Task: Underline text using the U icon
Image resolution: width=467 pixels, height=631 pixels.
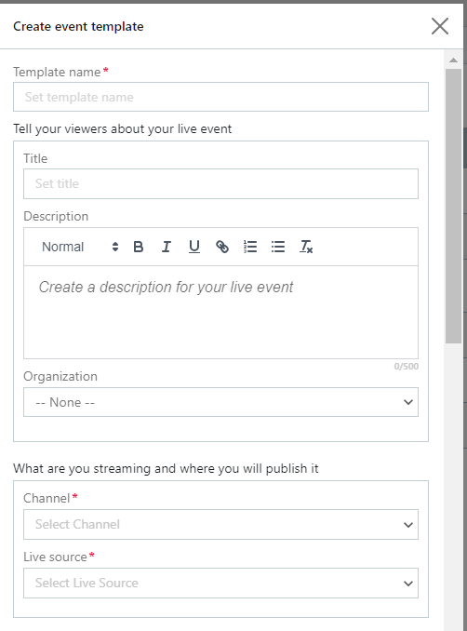Action: pyautogui.click(x=194, y=247)
